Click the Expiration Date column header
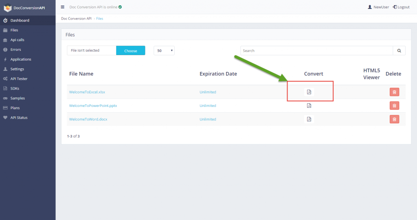This screenshot has height=220, width=417. [x=218, y=74]
